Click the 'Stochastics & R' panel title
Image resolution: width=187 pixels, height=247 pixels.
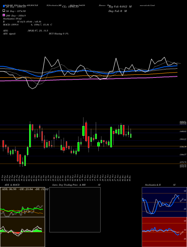click(153, 185)
